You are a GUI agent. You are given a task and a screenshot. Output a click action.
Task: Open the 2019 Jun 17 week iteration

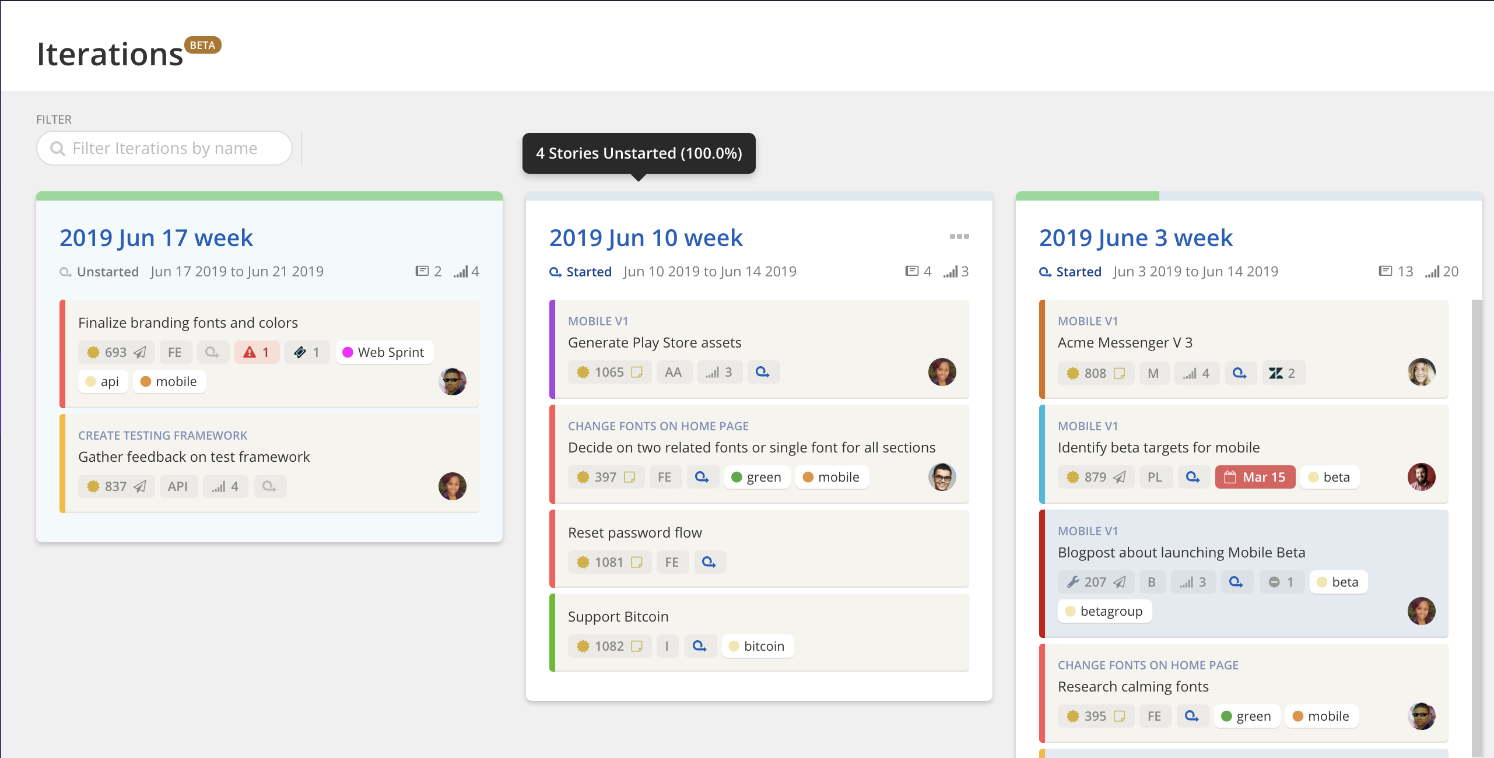(x=156, y=238)
